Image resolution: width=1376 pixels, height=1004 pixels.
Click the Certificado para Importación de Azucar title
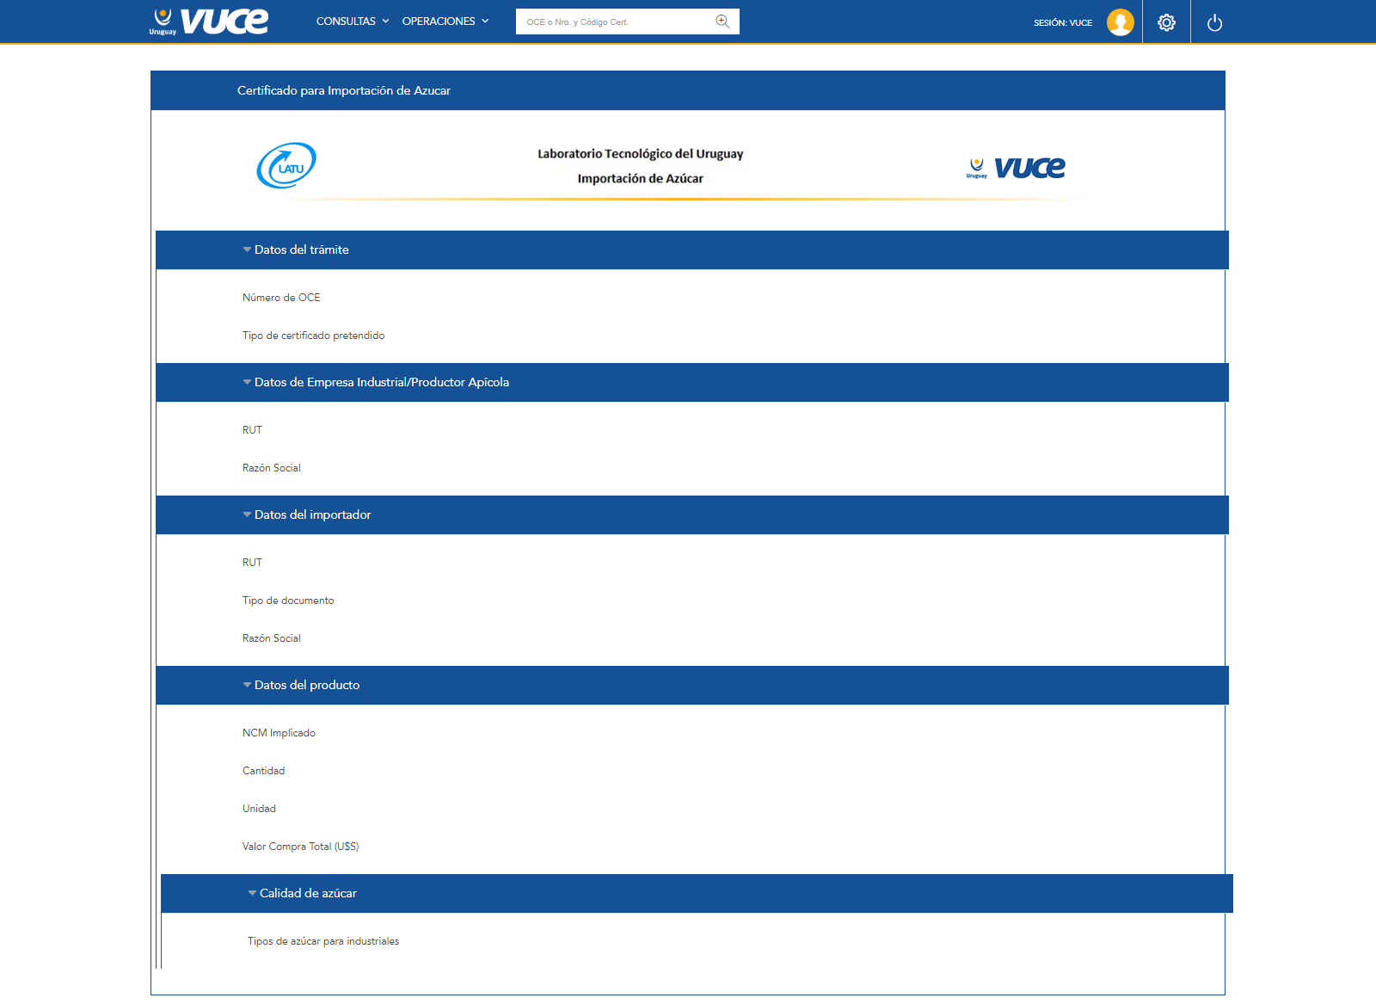[343, 90]
